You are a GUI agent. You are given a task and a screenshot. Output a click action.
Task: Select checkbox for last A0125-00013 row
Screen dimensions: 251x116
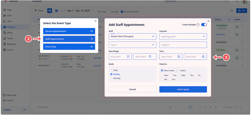coord(36,66)
